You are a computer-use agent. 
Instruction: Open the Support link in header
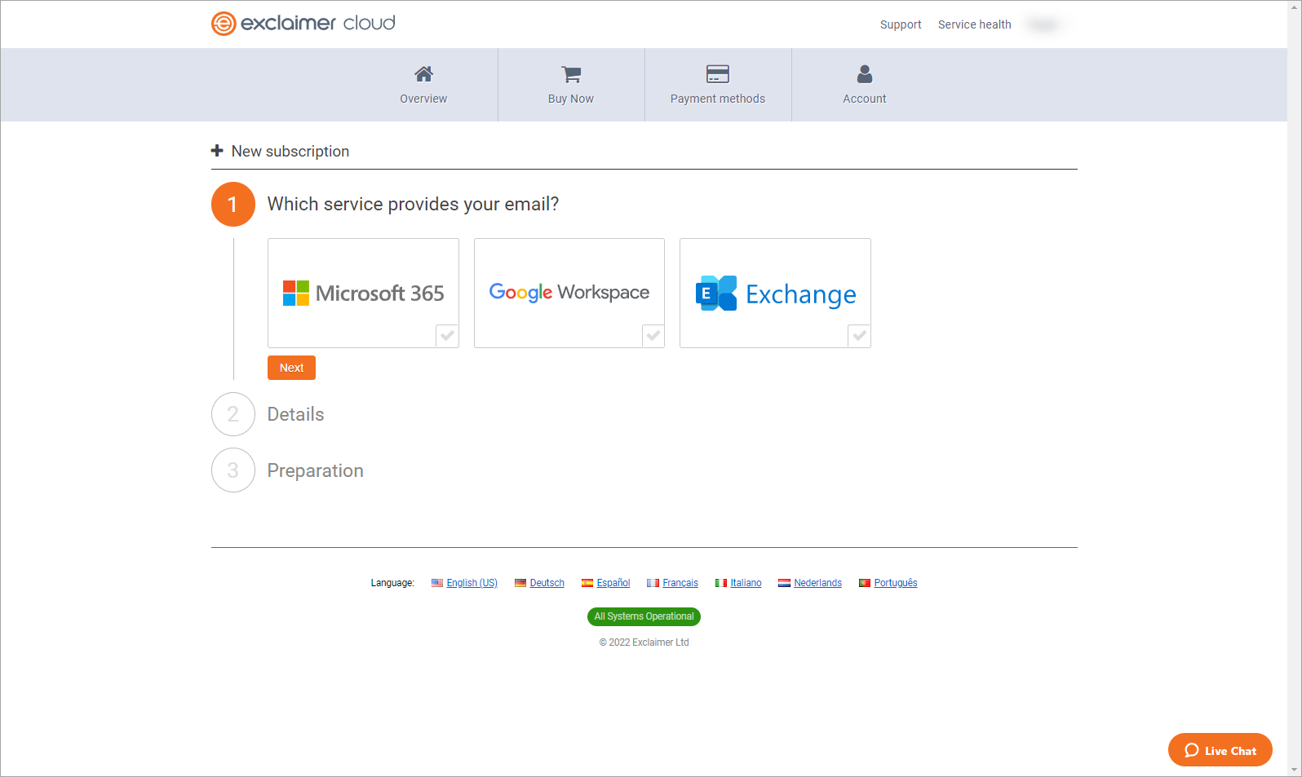coord(900,24)
